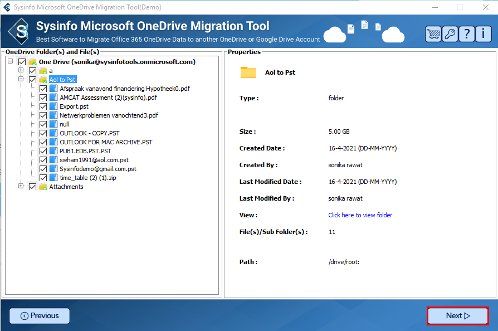Click the Attachments folder icon in tree
Viewport: 498px width, 331px height.
click(43, 187)
